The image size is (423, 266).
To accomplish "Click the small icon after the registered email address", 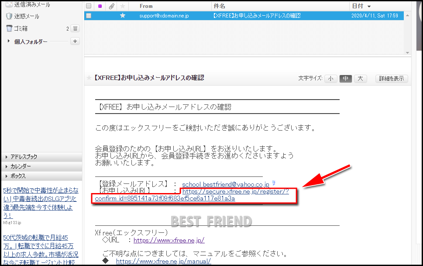I will 274,183.
